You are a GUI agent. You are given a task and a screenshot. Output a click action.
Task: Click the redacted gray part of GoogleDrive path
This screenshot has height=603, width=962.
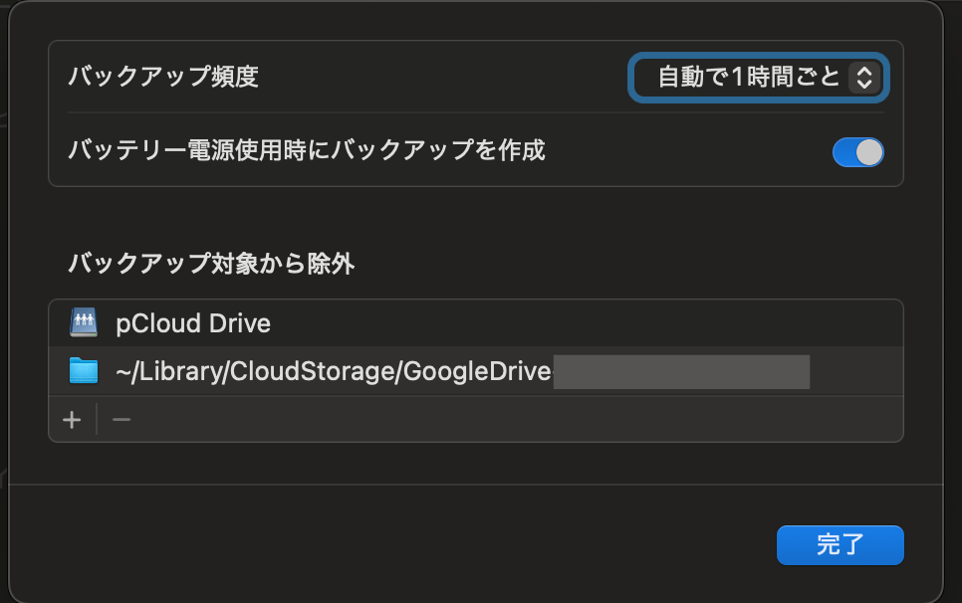coord(681,371)
